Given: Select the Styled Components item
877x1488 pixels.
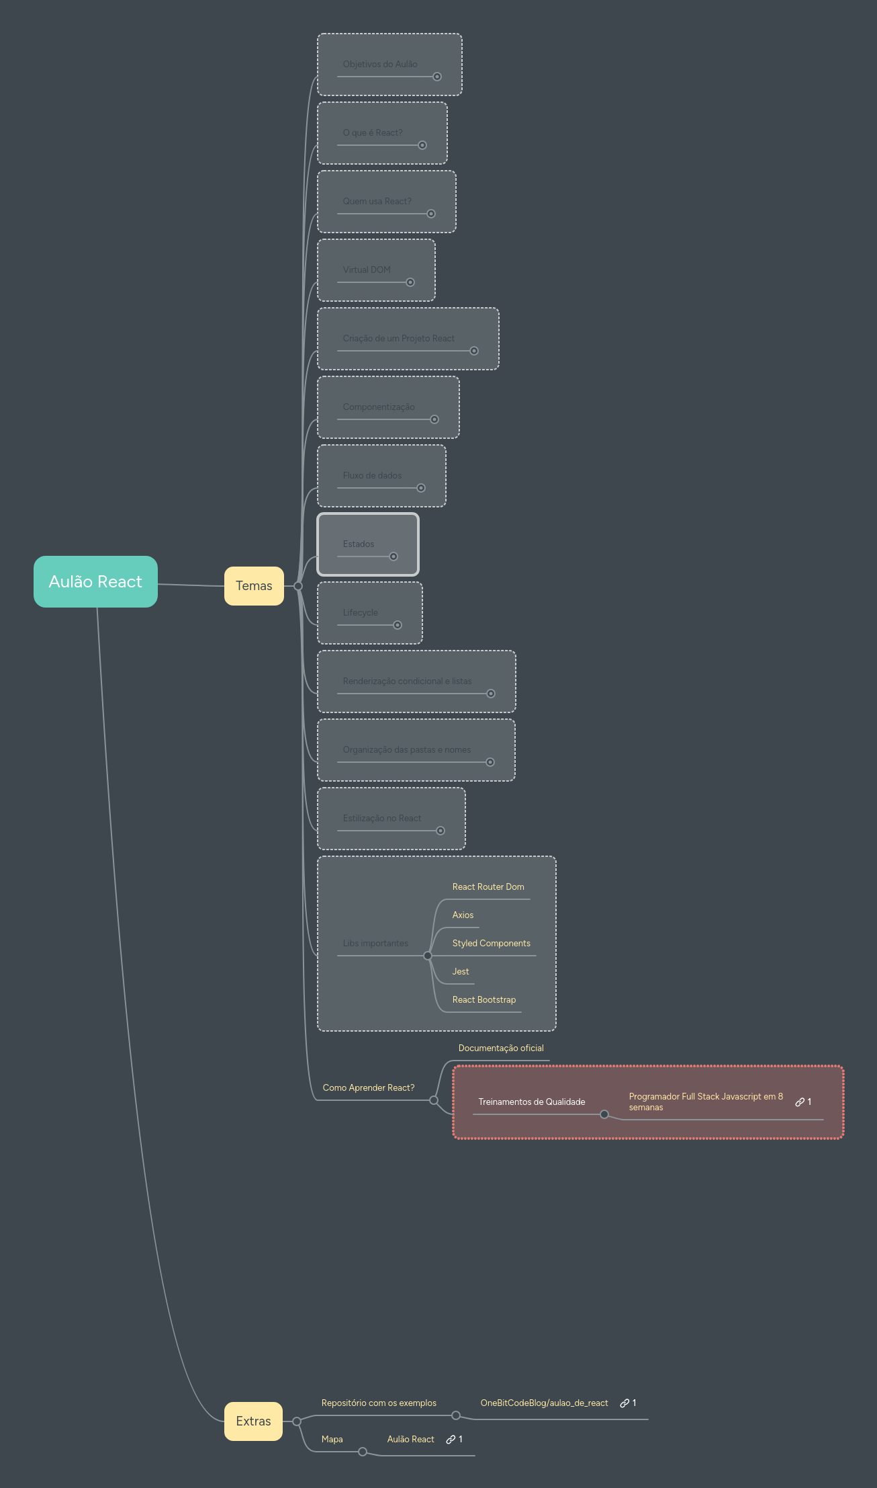Looking at the screenshot, I should 491,944.
